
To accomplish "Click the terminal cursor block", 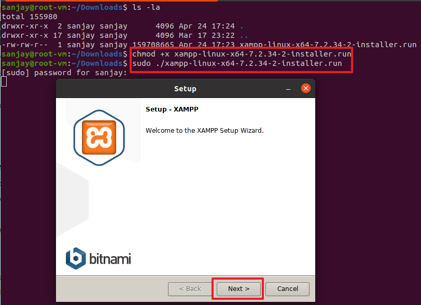I will (x=4, y=81).
